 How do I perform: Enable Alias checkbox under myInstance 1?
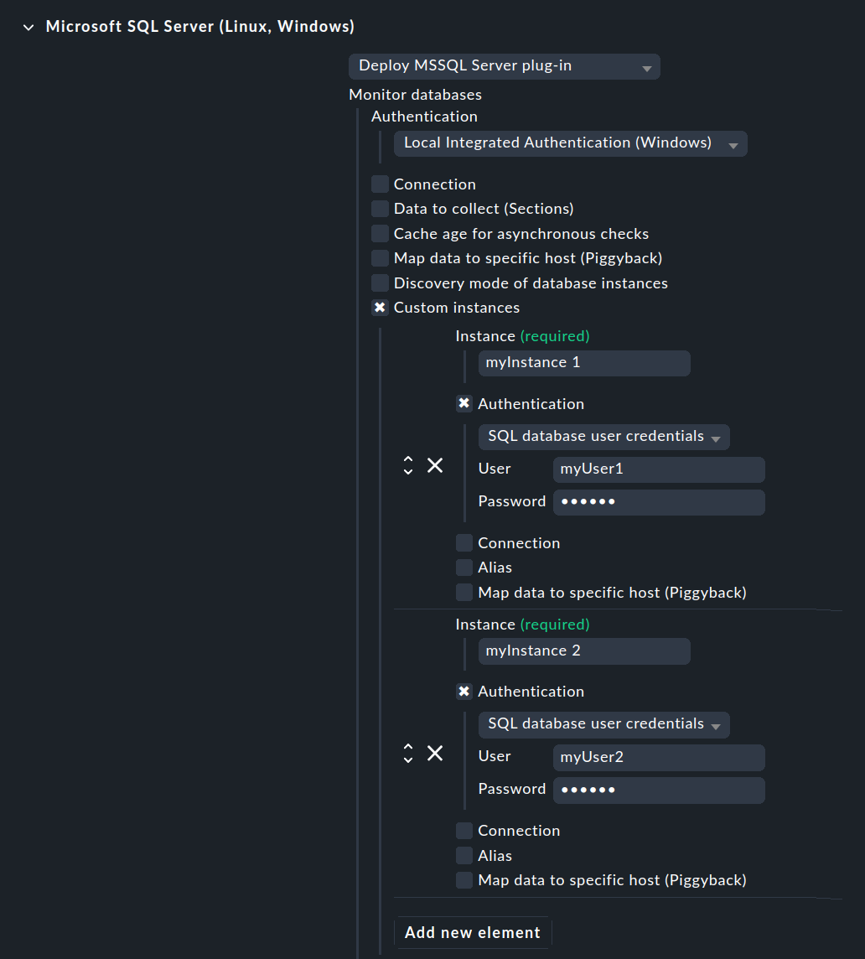[x=464, y=568]
